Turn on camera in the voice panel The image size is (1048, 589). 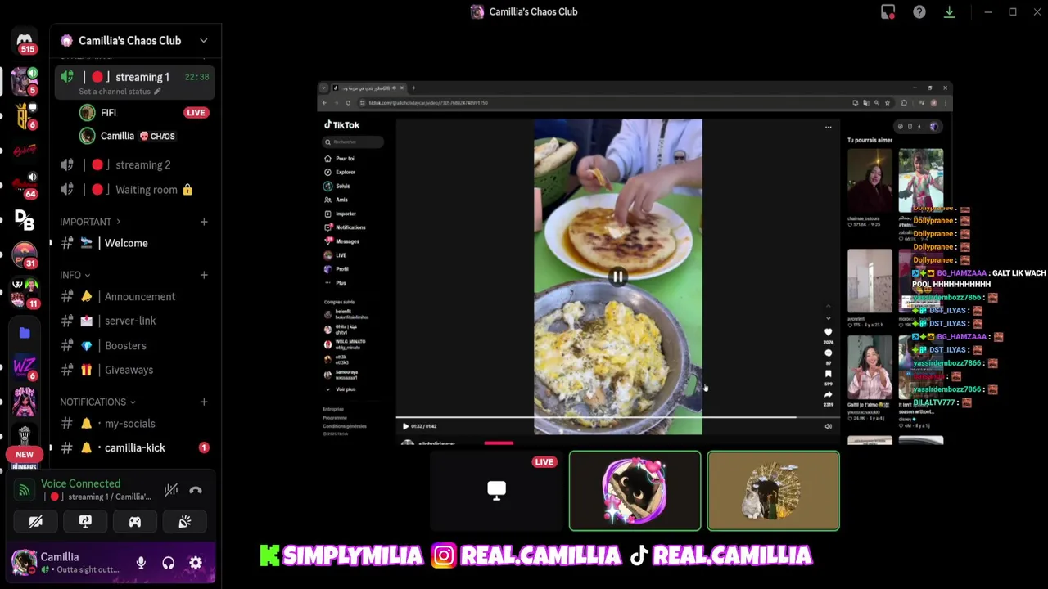[35, 522]
